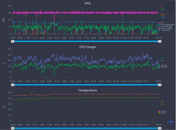Click the blue plus icon
The width and height of the screenshot is (176, 130).
(x=170, y=122)
